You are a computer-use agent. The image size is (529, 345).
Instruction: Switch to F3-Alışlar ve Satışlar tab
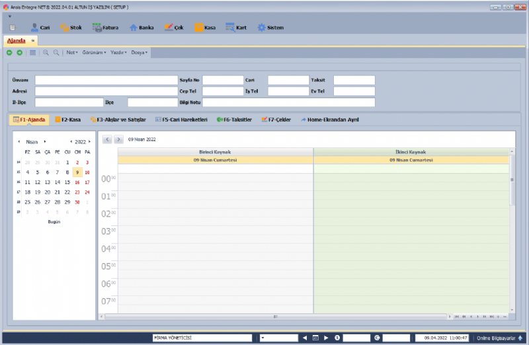point(118,120)
